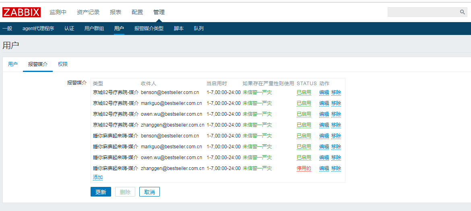This screenshot has height=211, width=471.
Task: Open the 报表 menu
Action: (x=116, y=12)
